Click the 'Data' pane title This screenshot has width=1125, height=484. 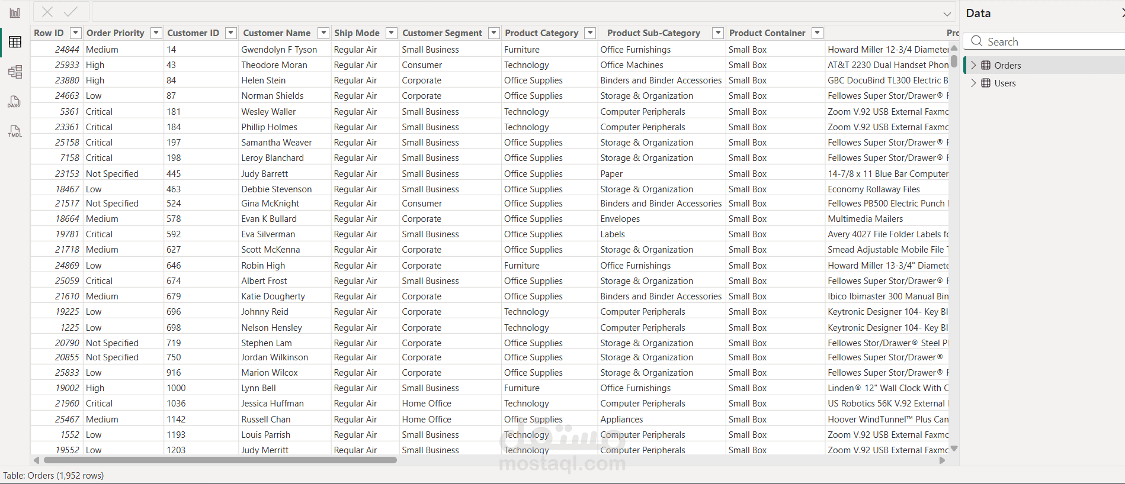tap(978, 13)
